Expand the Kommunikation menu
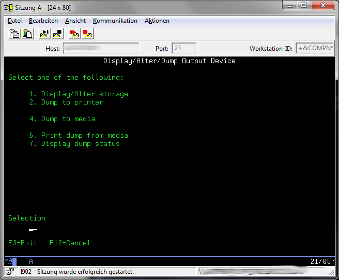 115,21
